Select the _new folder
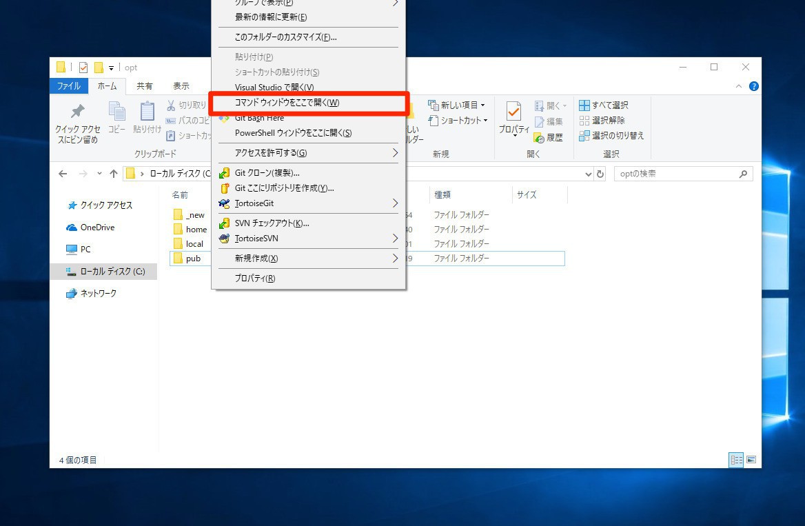Image resolution: width=805 pixels, height=526 pixels. coord(190,215)
